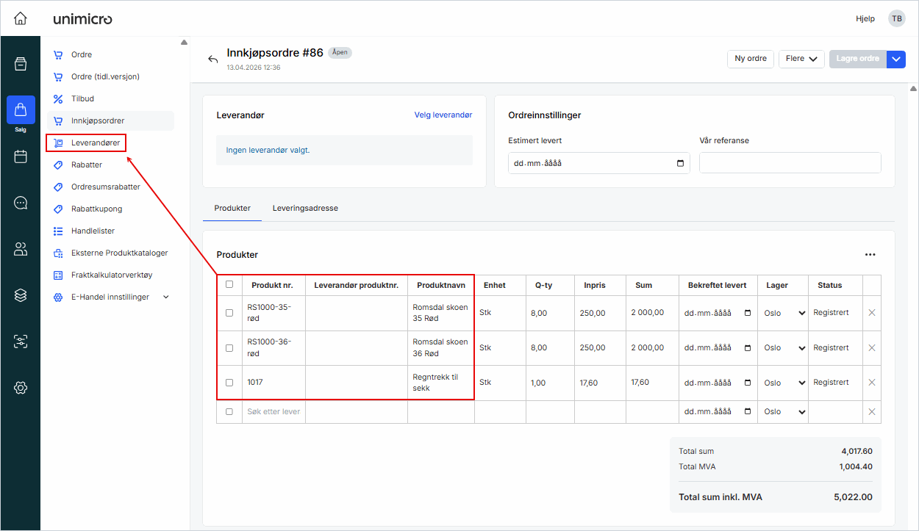Screen dimensions: 919x531
Task: Open Leverandører in the side menu
Action: click(96, 142)
